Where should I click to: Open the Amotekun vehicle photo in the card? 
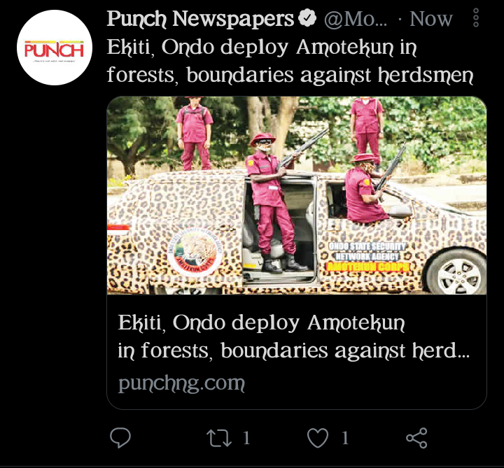(x=297, y=195)
